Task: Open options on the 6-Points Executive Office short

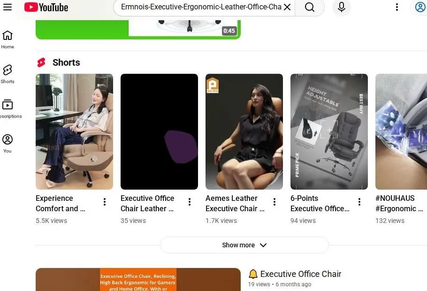Action: pyautogui.click(x=359, y=201)
